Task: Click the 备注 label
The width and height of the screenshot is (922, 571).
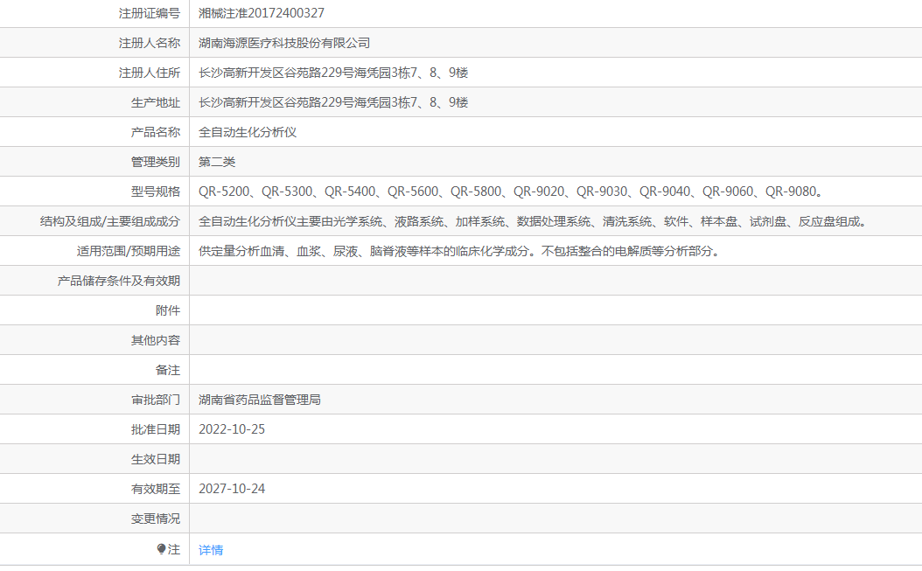Action: (168, 370)
